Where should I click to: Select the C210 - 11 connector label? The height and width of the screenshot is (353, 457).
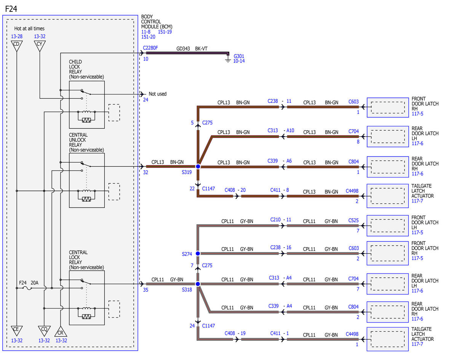(x=281, y=220)
